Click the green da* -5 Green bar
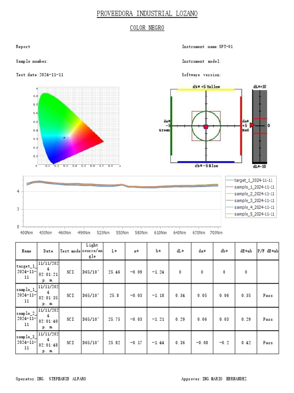294x393 pixels. 171,126
